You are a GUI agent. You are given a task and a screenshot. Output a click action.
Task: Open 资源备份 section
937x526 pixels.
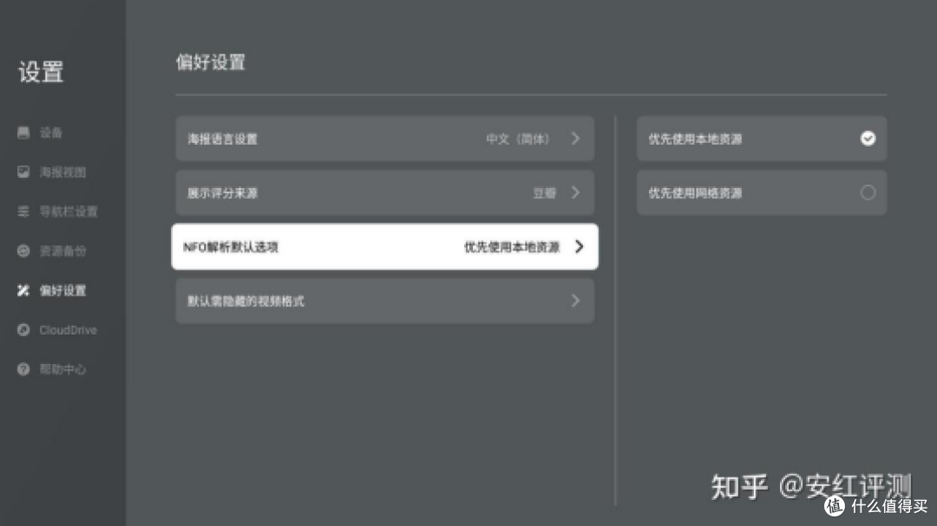(x=62, y=250)
